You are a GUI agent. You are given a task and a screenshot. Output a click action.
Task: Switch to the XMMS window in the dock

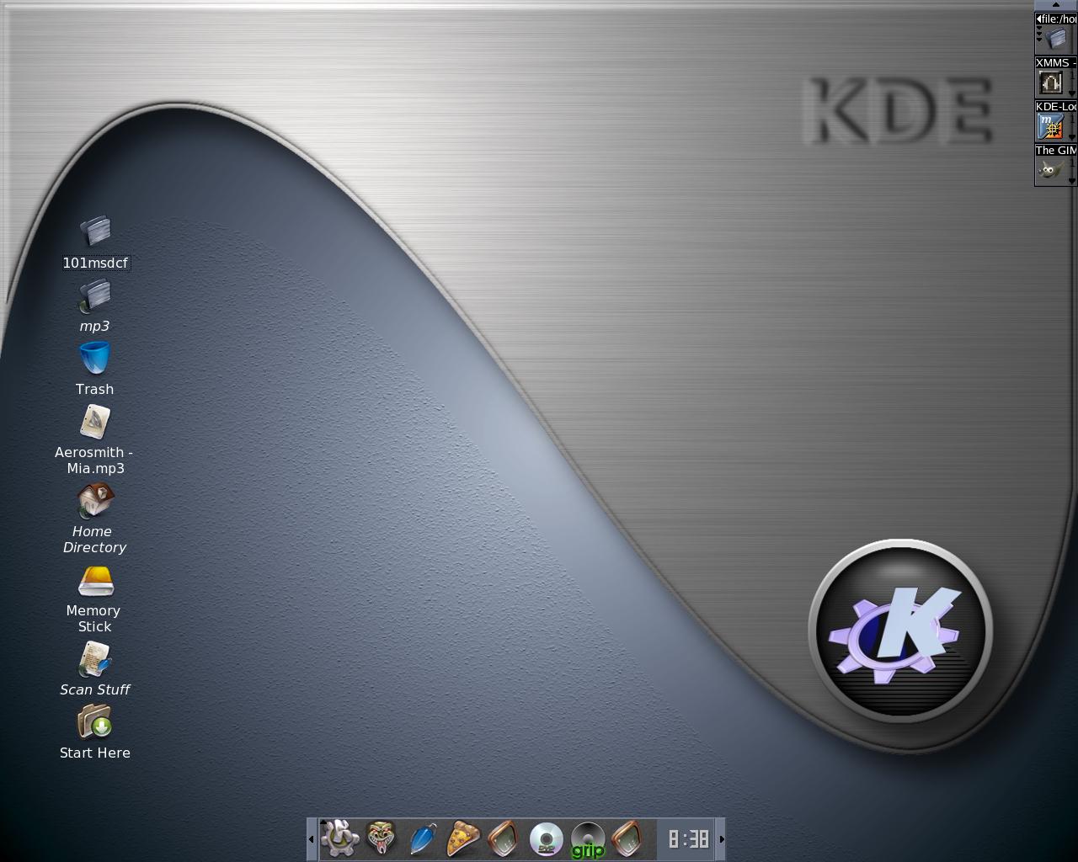[x=1053, y=82]
